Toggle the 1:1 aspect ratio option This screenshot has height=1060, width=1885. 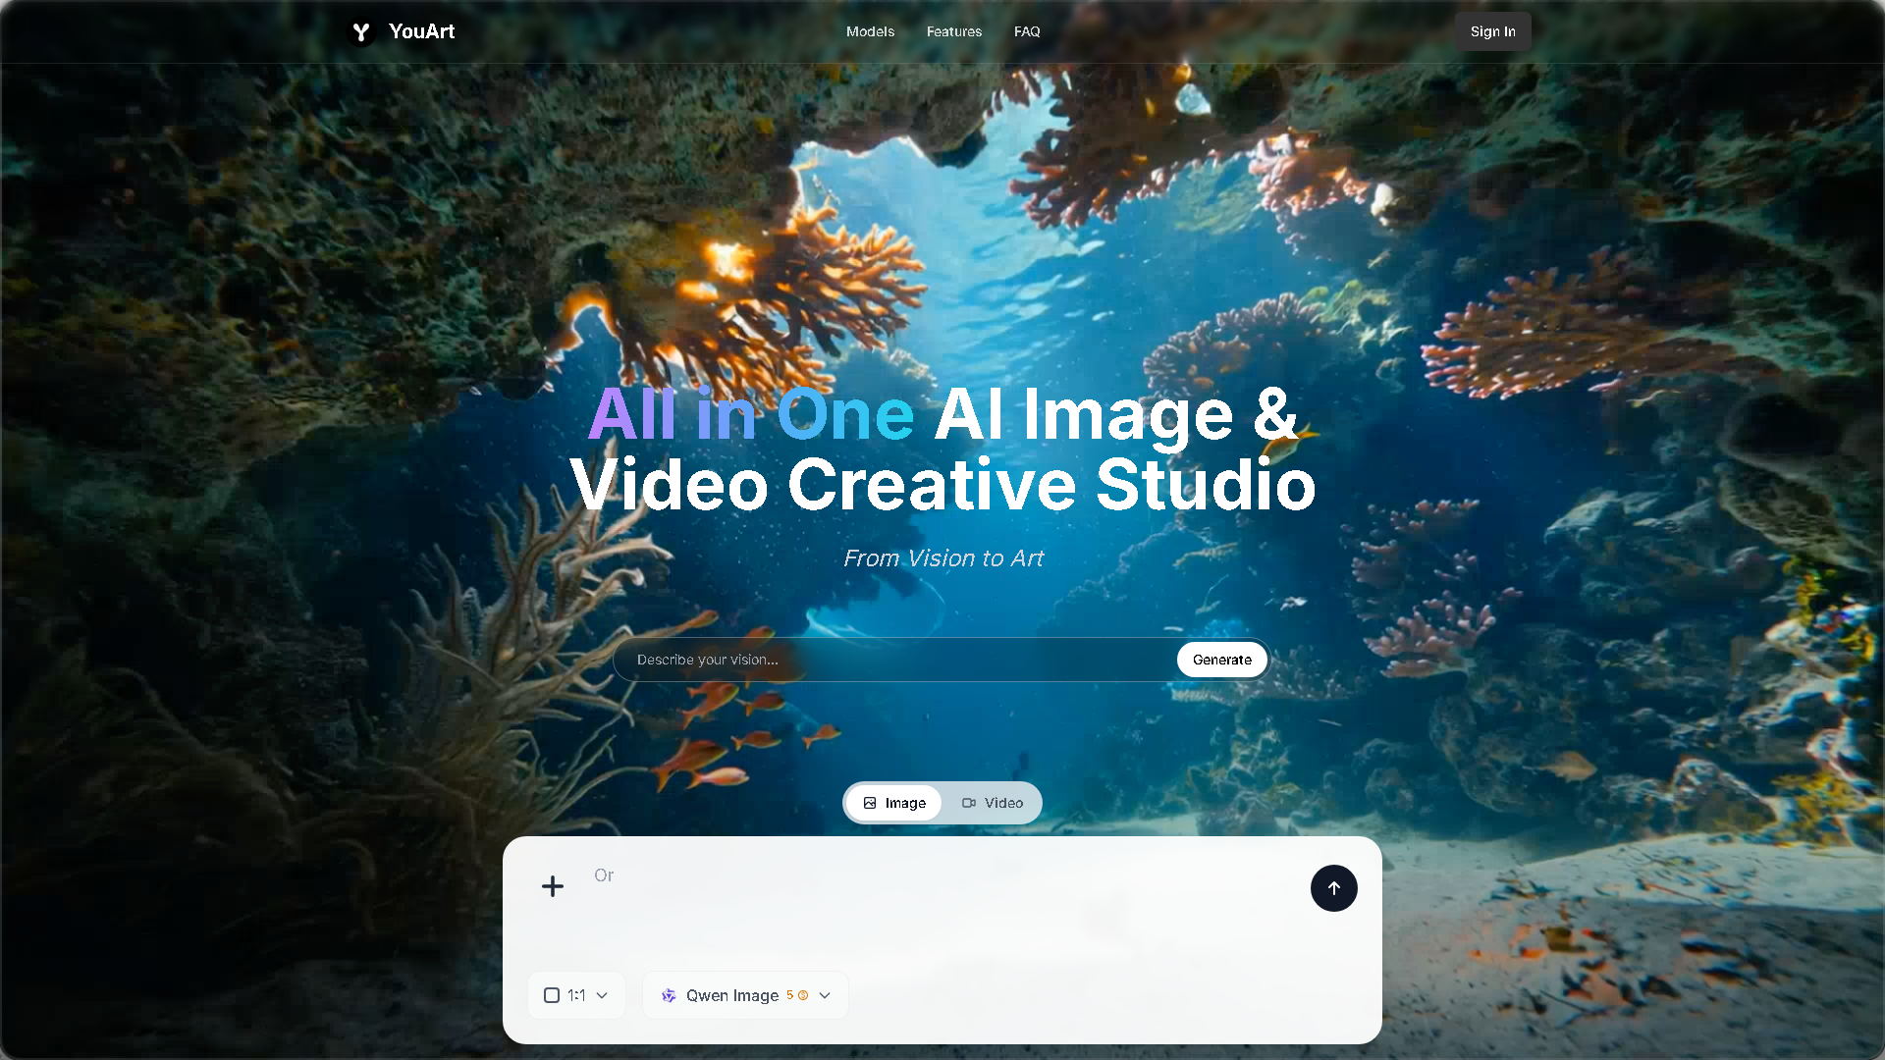tap(576, 995)
